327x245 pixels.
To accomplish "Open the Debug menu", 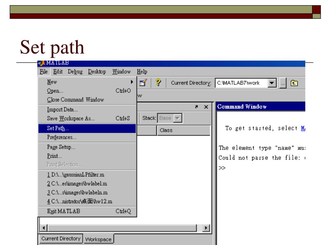I will pyautogui.click(x=75, y=72).
